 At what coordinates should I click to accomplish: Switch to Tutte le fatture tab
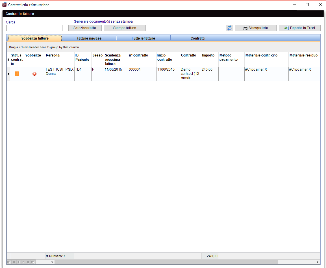(x=144, y=38)
